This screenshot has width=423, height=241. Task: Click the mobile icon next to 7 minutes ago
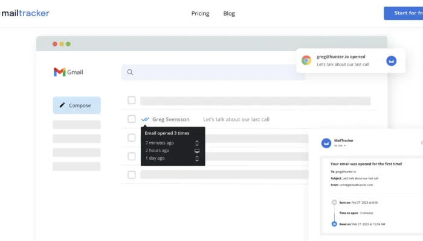click(x=197, y=143)
